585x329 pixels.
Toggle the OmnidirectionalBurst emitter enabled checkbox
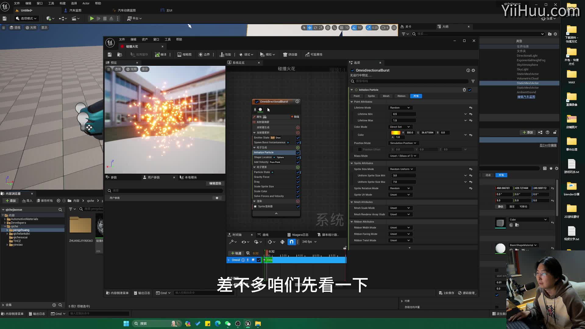tap(257, 102)
